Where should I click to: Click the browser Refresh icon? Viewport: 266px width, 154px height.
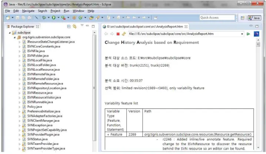(124, 34)
